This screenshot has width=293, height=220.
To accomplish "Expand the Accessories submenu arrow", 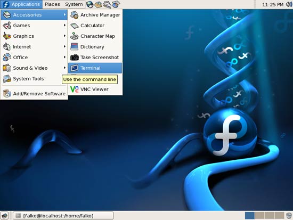I will [64, 14].
